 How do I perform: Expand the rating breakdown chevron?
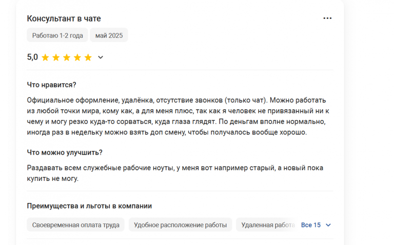(x=100, y=57)
